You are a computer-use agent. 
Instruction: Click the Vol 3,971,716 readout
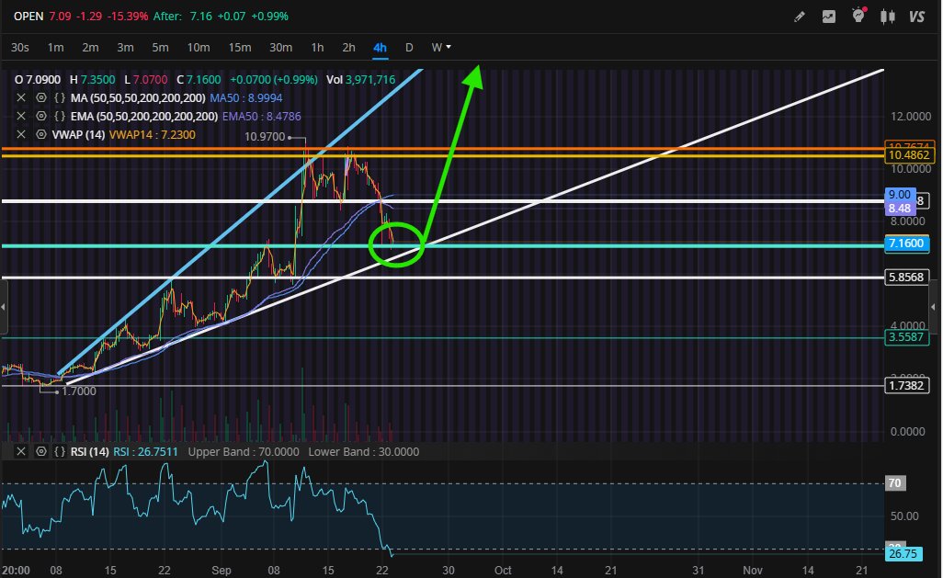pos(361,79)
